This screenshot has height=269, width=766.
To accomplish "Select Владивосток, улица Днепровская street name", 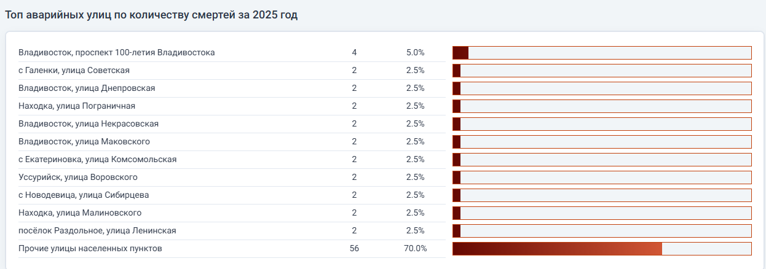I will coord(87,88).
